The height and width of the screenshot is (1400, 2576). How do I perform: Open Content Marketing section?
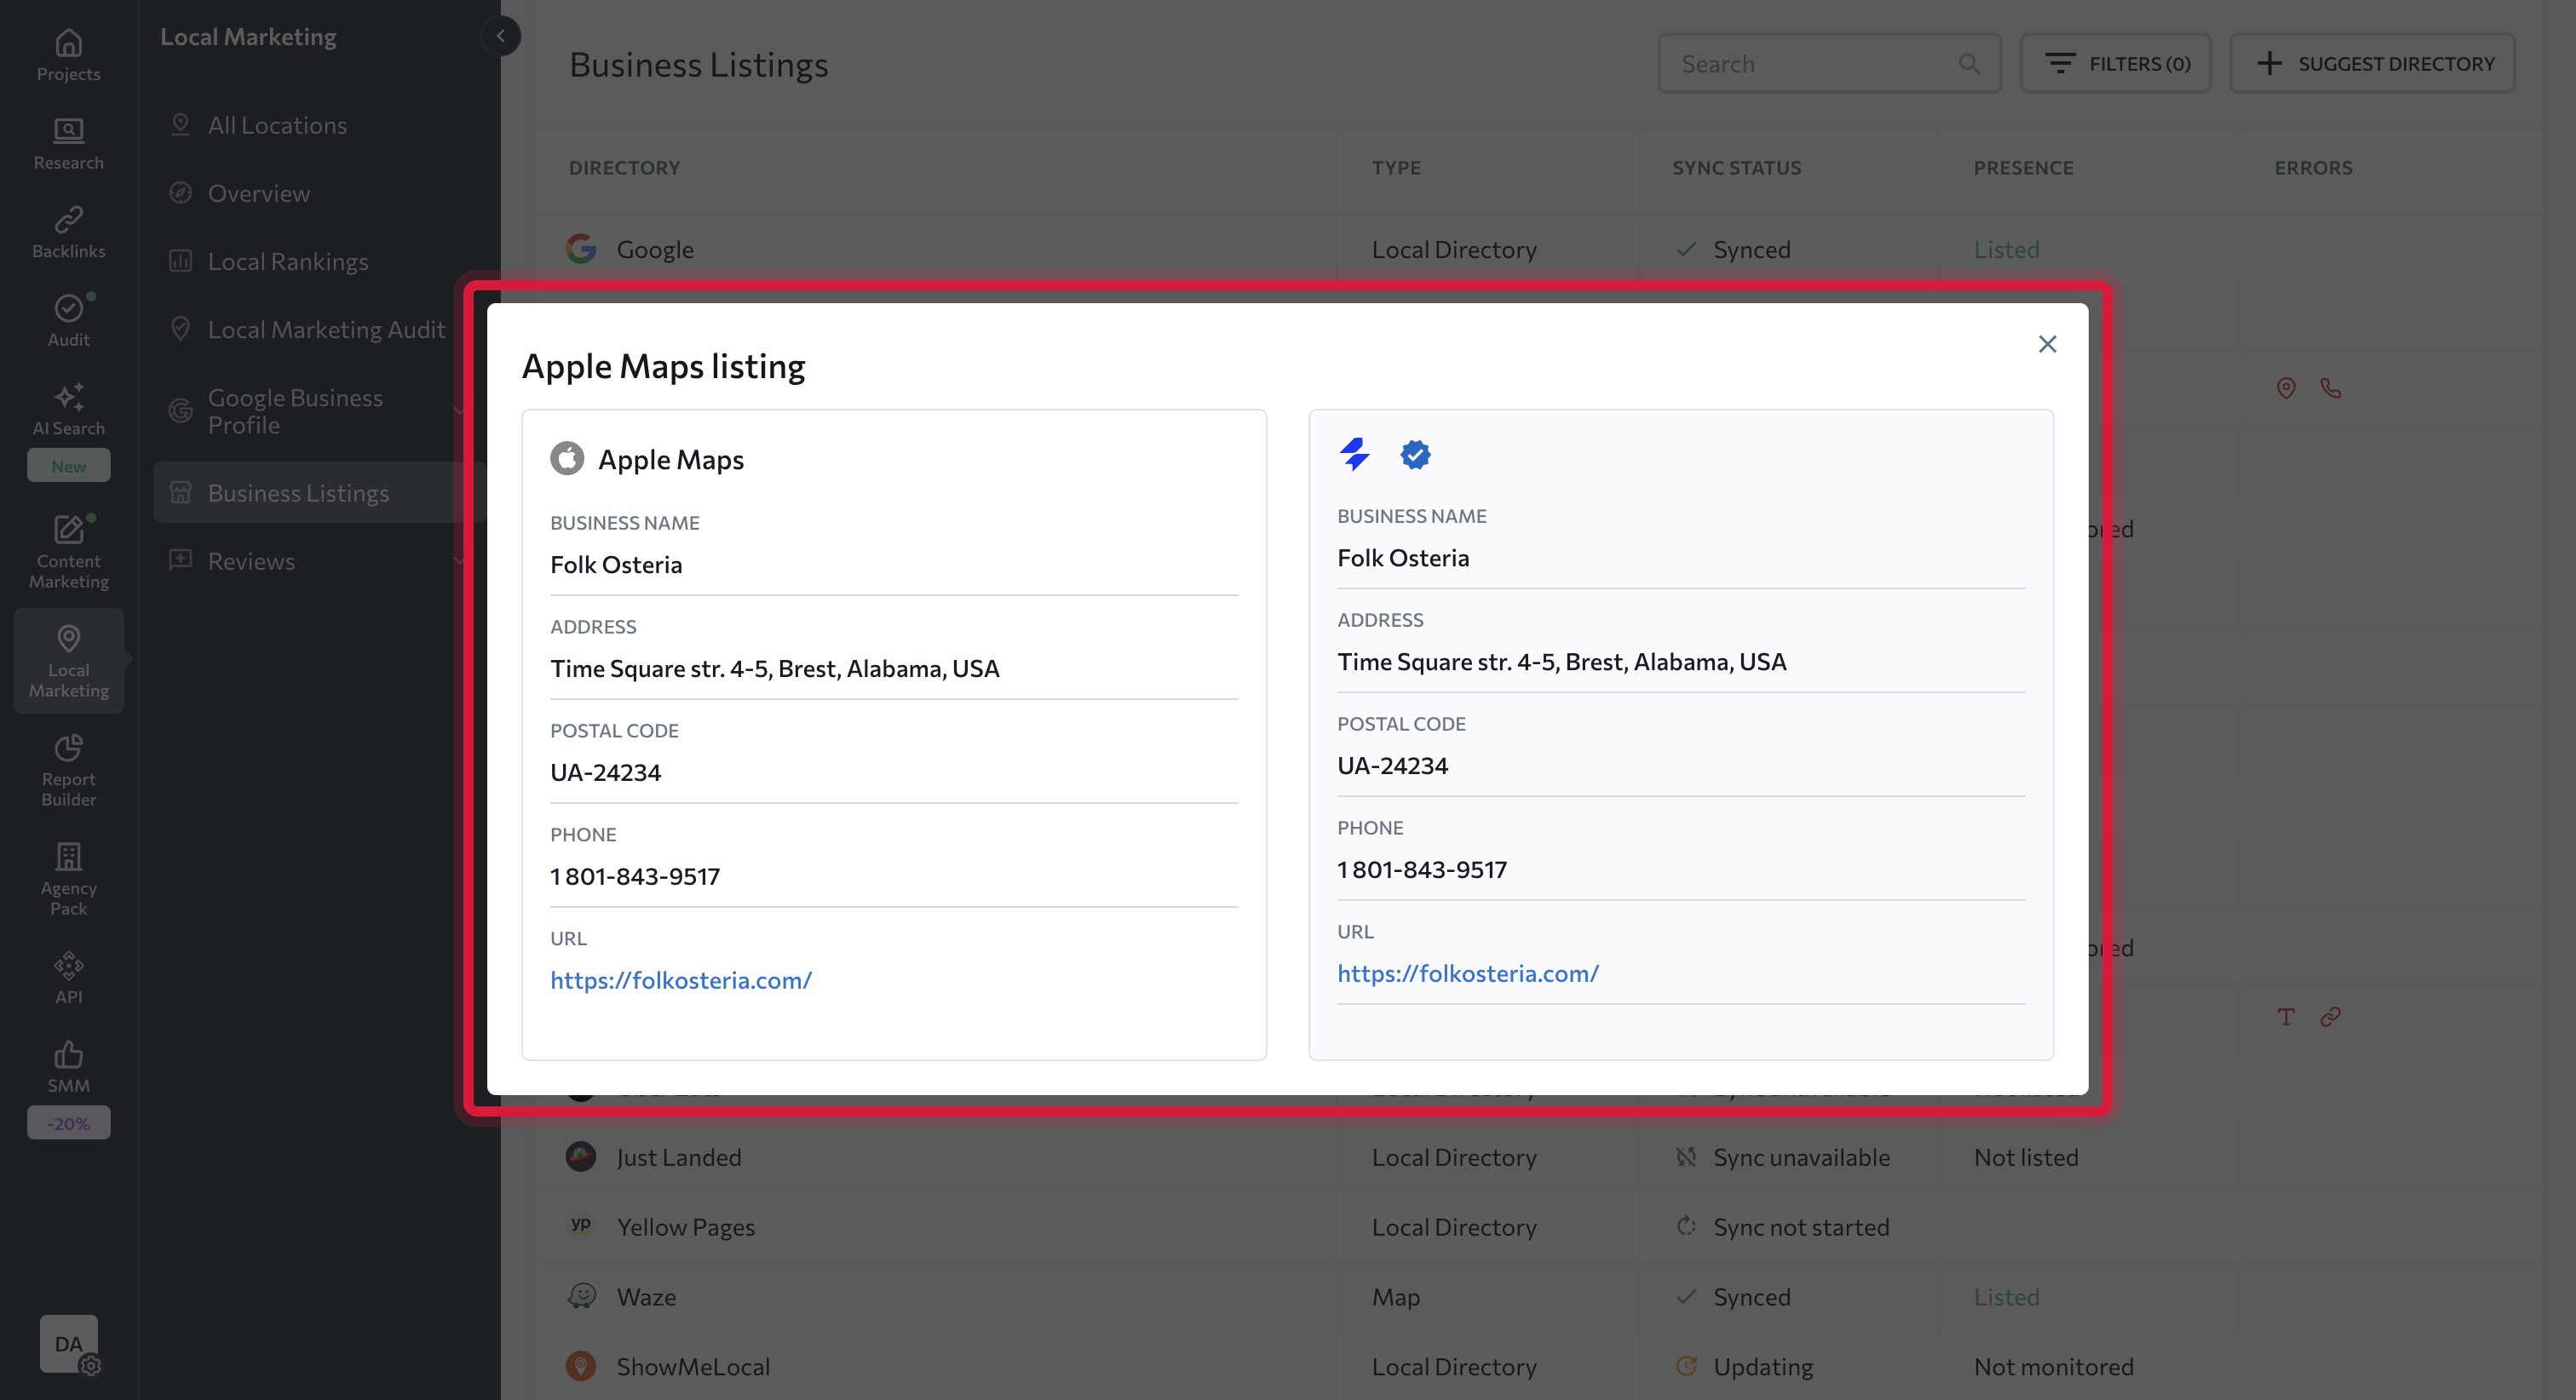click(x=68, y=551)
